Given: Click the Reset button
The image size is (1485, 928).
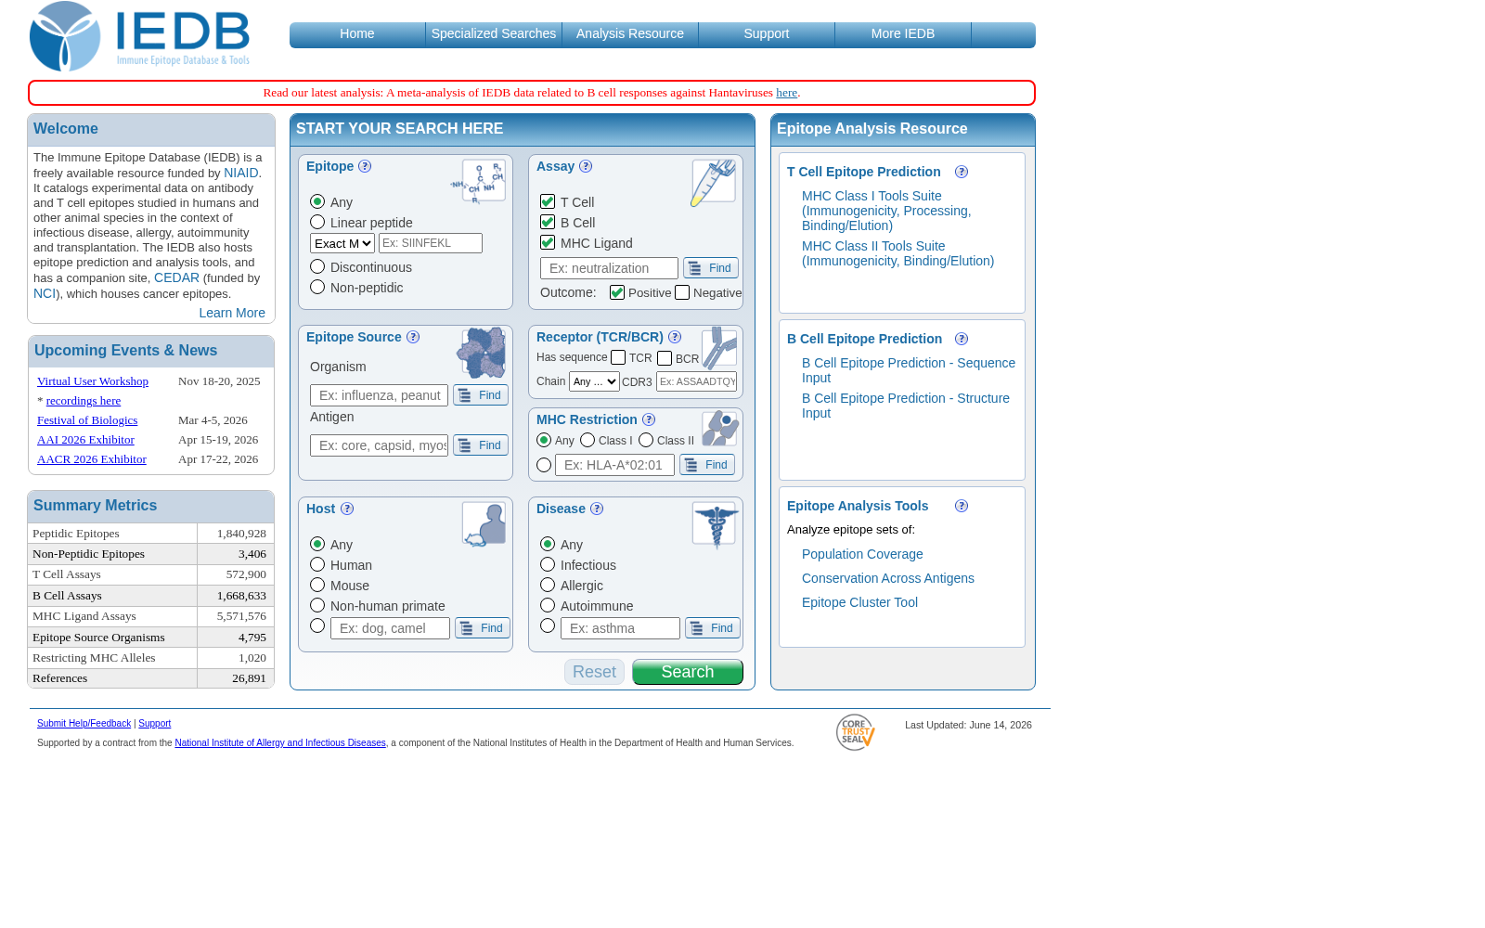Looking at the screenshot, I should (x=594, y=672).
